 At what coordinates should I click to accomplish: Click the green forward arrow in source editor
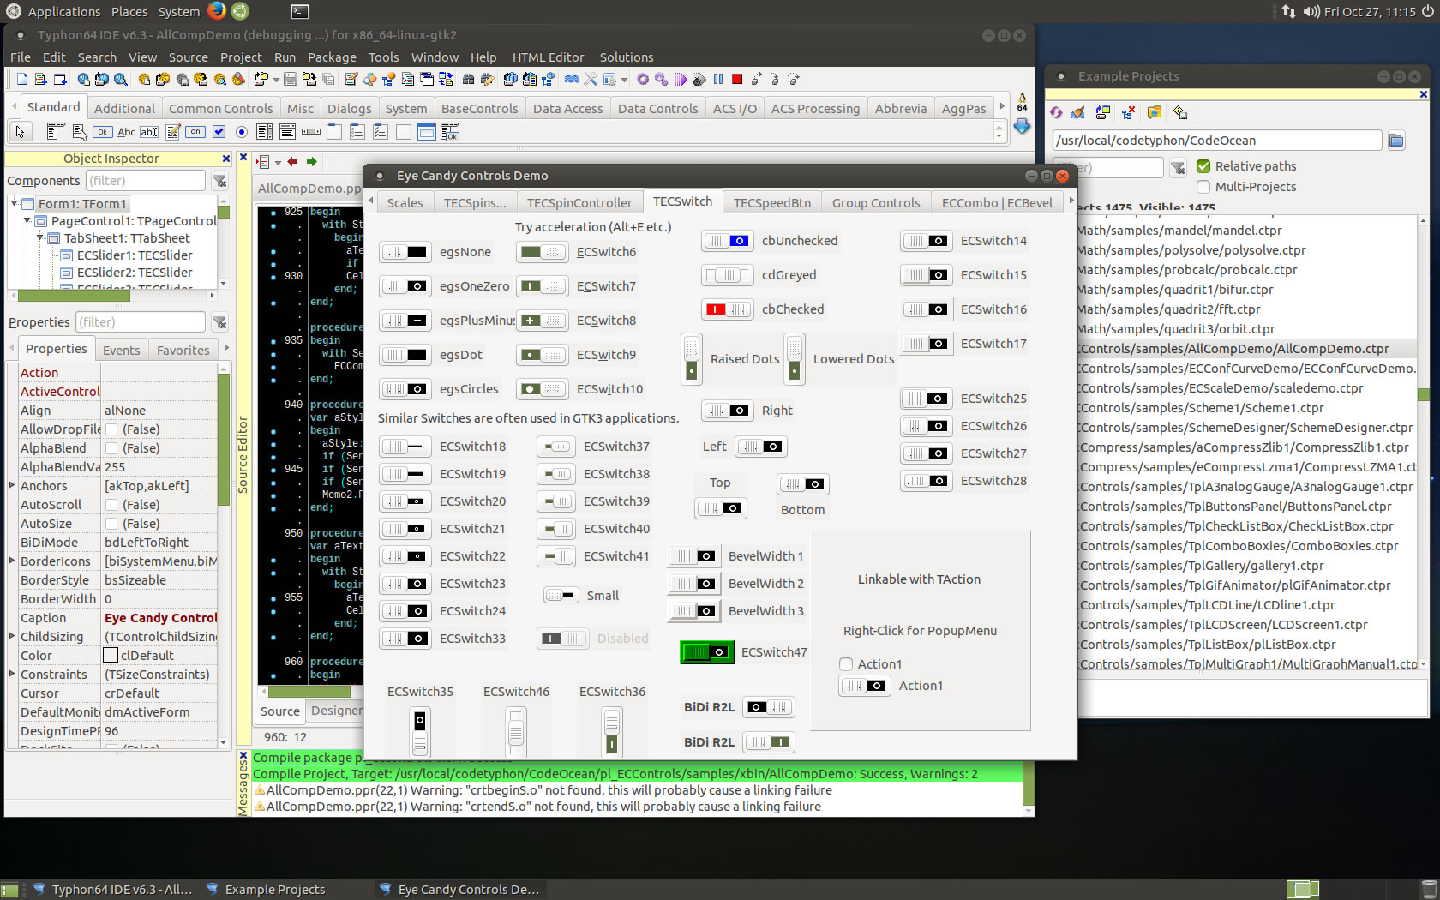click(x=312, y=161)
